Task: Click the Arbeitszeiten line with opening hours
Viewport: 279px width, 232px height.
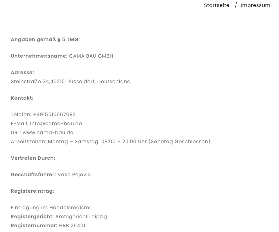Action: click(111, 142)
